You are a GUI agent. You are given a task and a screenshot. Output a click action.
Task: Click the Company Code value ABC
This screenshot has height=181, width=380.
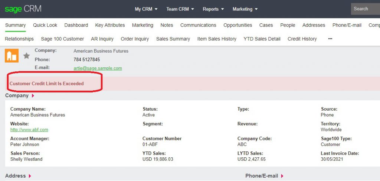(x=242, y=144)
